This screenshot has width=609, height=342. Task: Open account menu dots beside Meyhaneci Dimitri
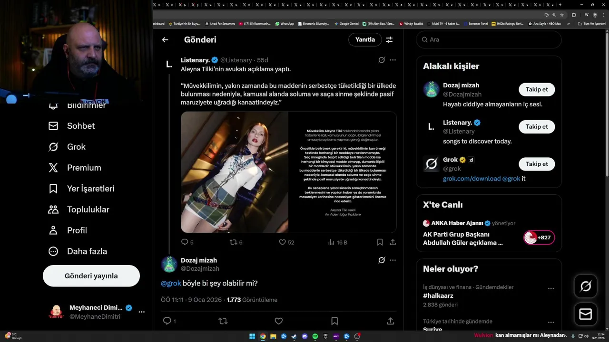[141, 312]
